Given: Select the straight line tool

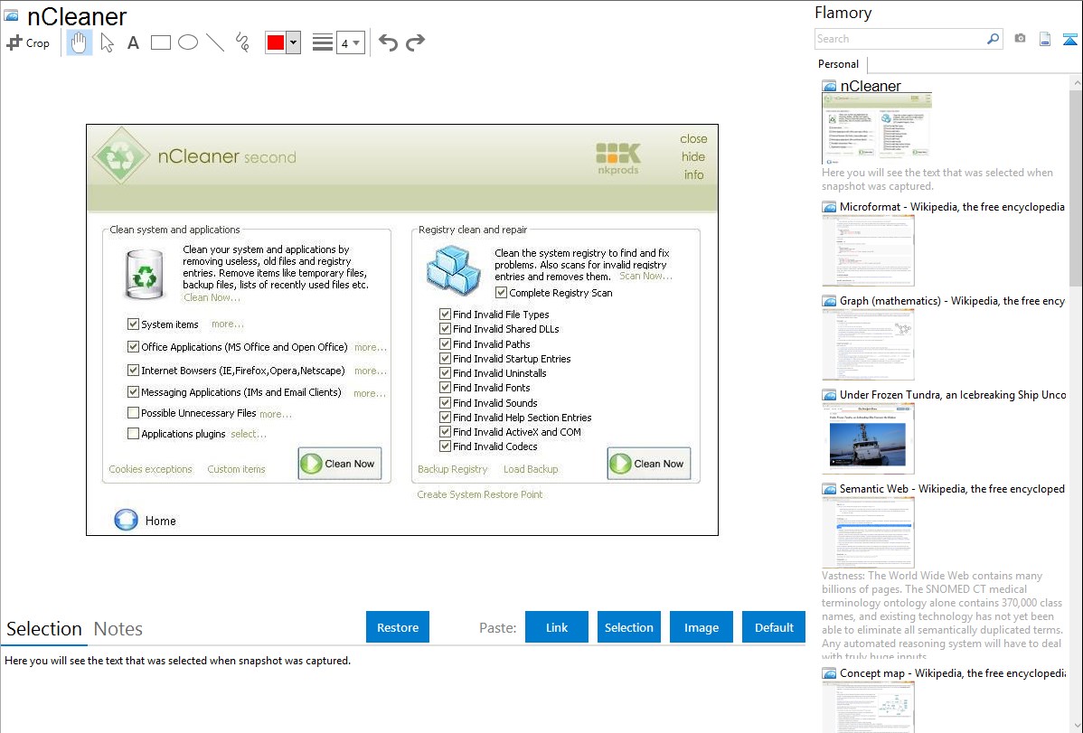Looking at the screenshot, I should coord(215,42).
